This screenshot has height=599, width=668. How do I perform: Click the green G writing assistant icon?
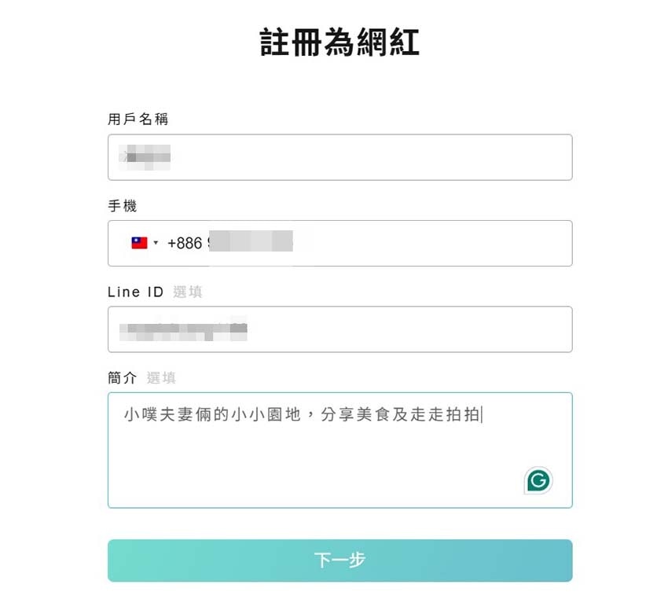pos(538,480)
